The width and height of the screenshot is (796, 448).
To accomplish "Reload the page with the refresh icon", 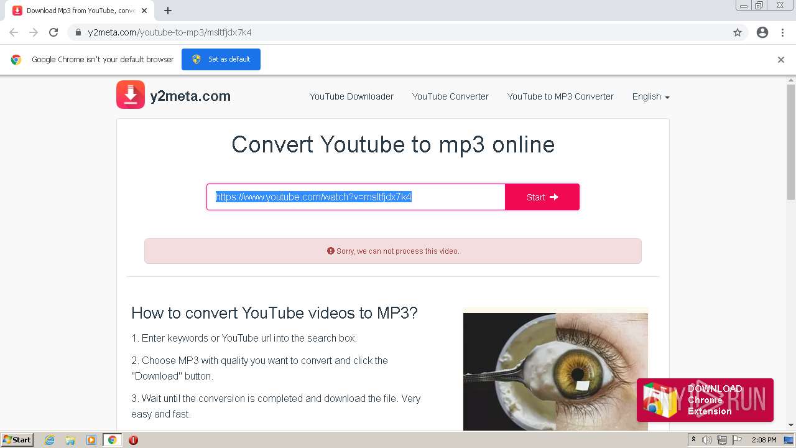I will click(53, 32).
